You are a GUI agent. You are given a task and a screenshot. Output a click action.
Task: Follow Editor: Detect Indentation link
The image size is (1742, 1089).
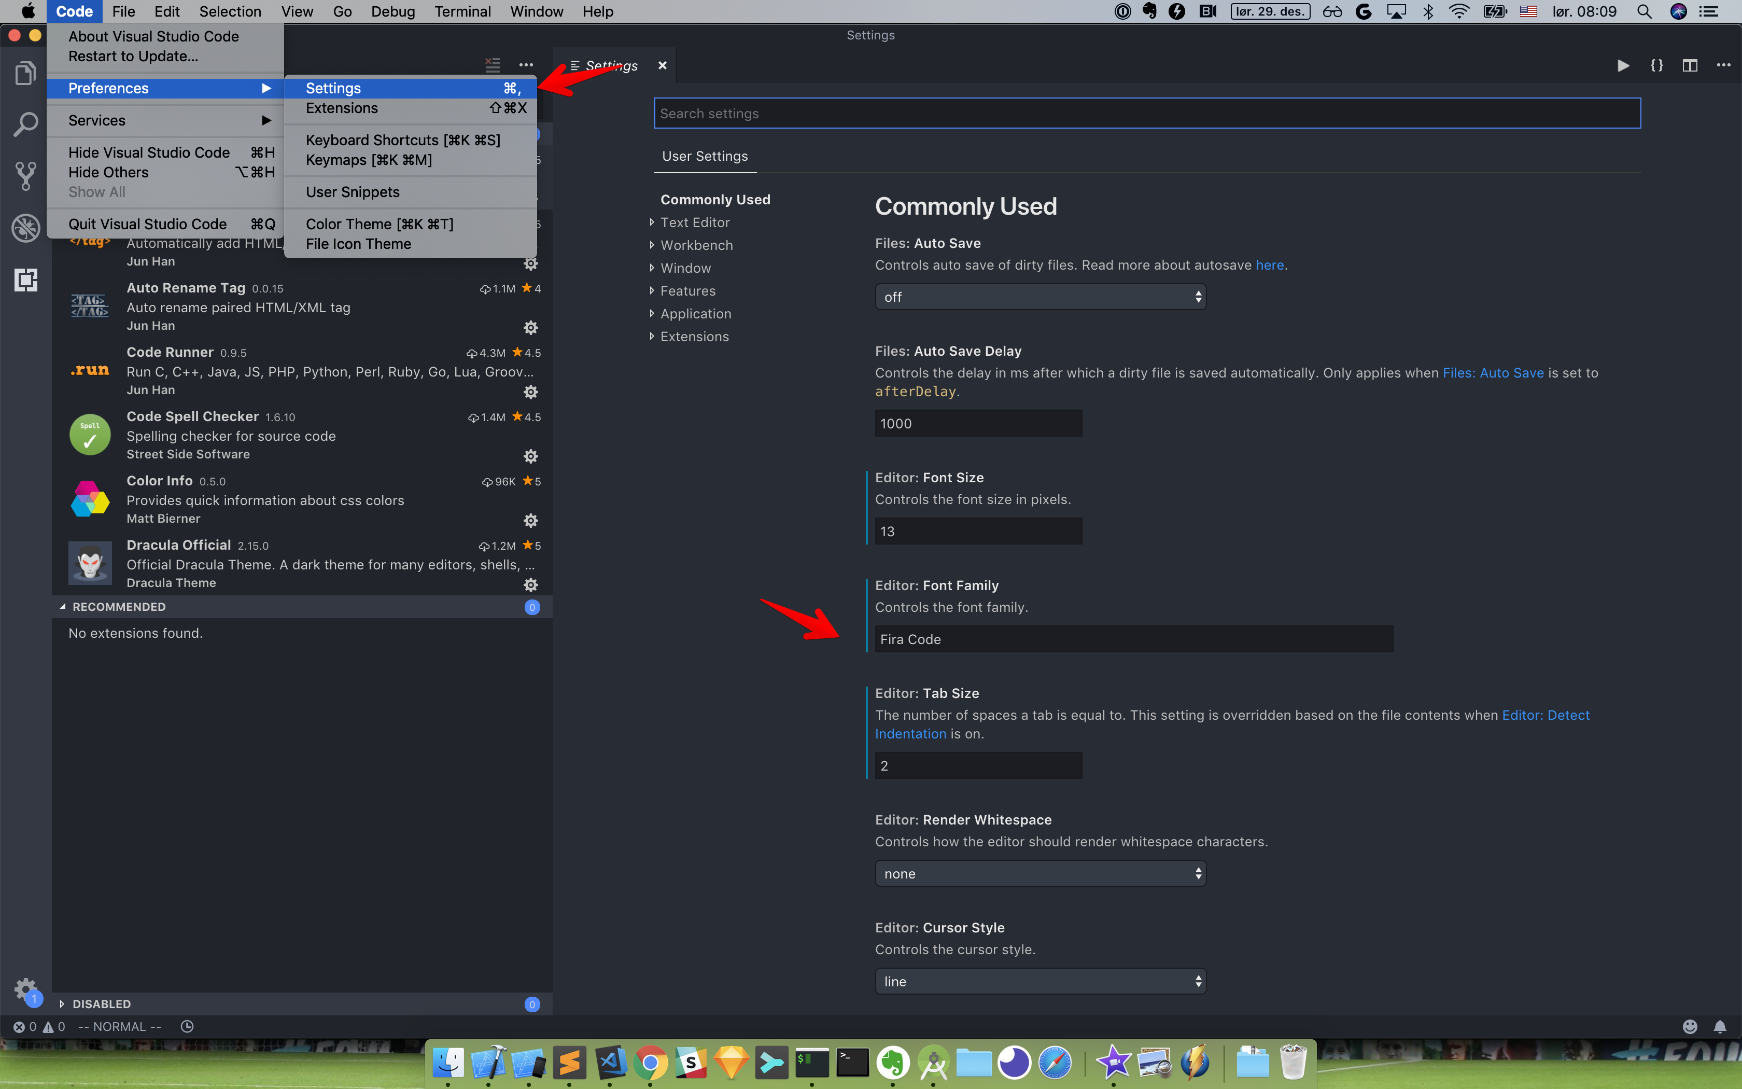click(x=1546, y=715)
